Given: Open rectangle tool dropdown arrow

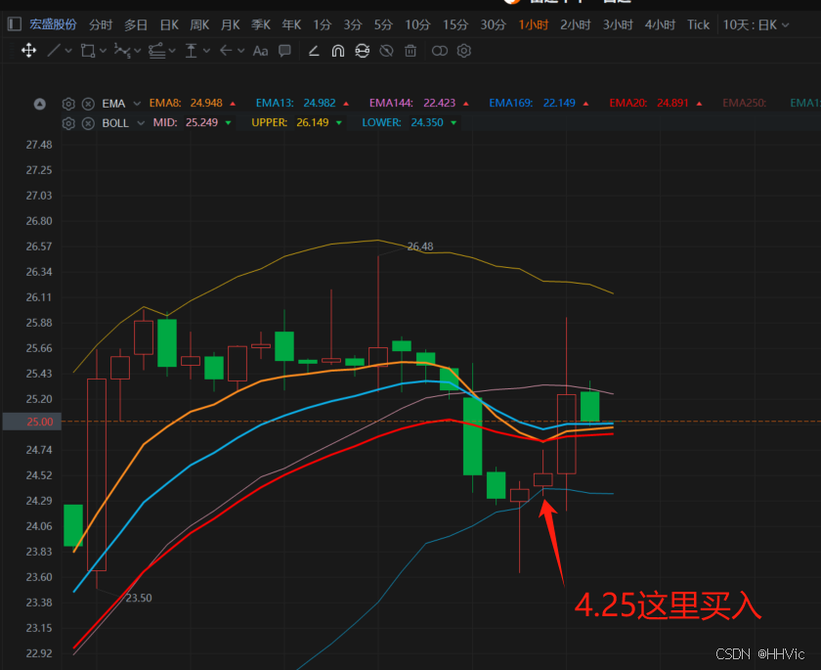Looking at the screenshot, I should coord(104,51).
